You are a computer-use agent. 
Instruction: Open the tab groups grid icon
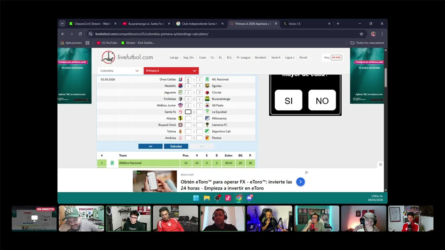click(87, 43)
